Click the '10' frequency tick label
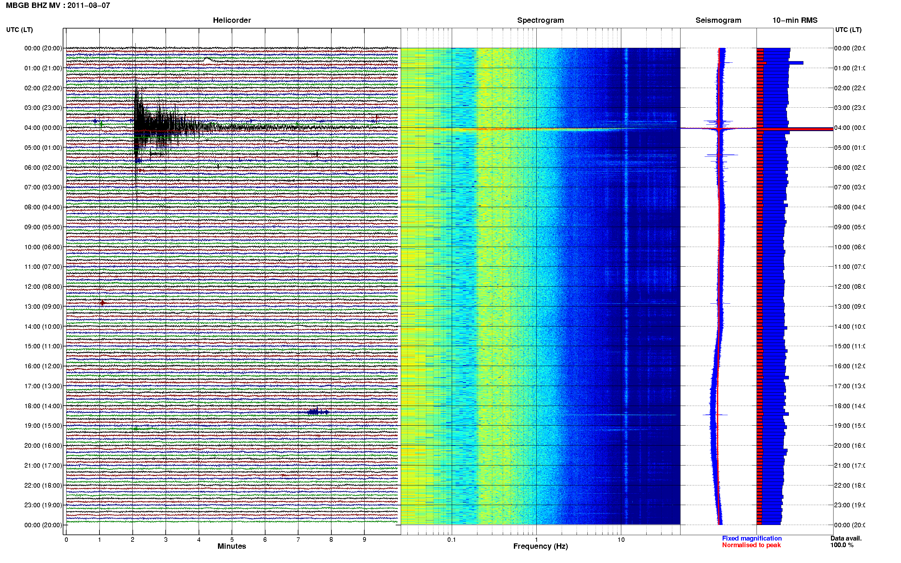901x563 pixels. point(621,540)
